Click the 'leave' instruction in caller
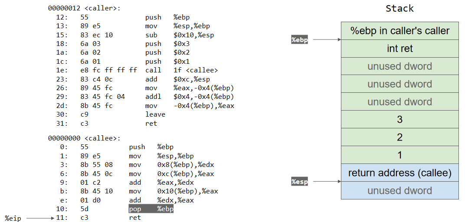Screen dimensions: 468x222 pos(155,114)
